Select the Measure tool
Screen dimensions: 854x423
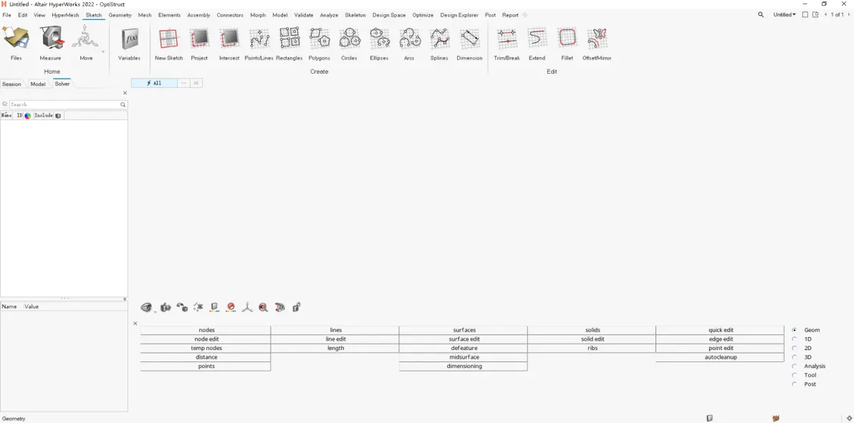pos(50,44)
